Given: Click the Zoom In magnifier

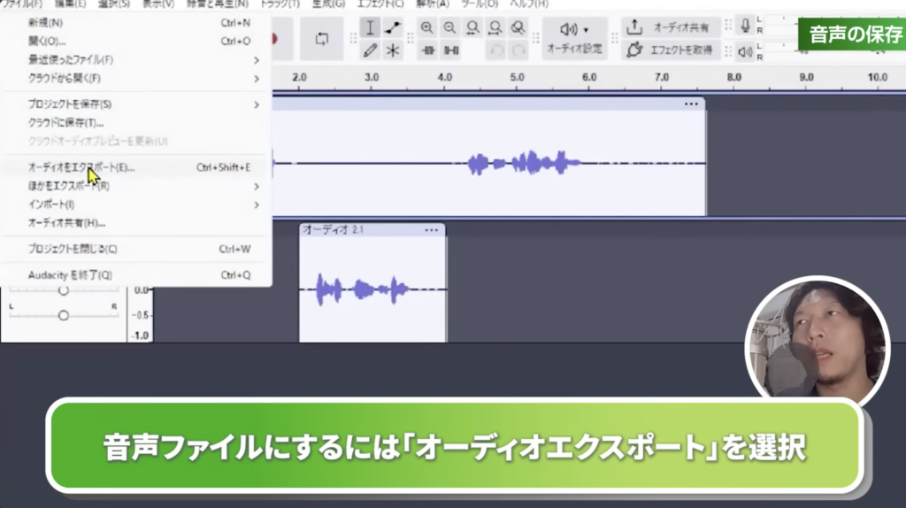Looking at the screenshot, I should [427, 27].
